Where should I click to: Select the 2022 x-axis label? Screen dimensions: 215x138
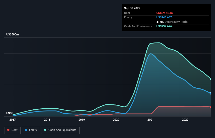(x=185, y=120)
